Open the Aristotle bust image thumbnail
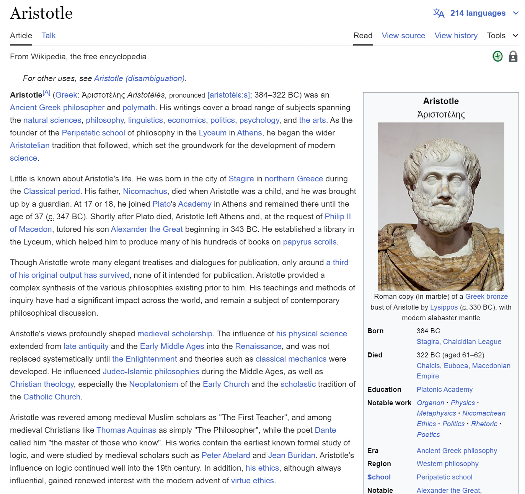Image resolution: width=525 pixels, height=494 pixels. point(441,207)
